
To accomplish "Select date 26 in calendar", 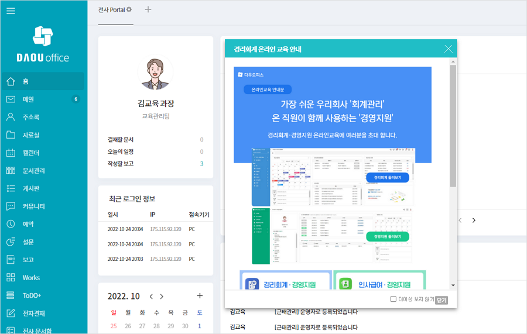I will click(128, 326).
